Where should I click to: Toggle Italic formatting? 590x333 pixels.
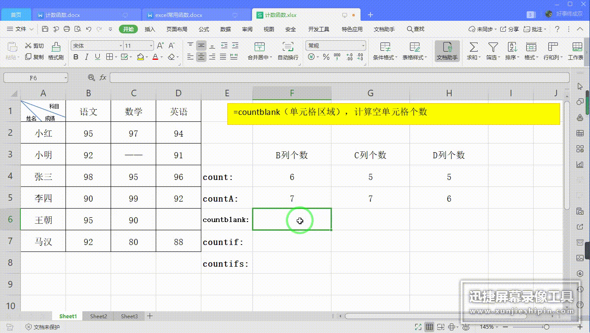tap(87, 57)
